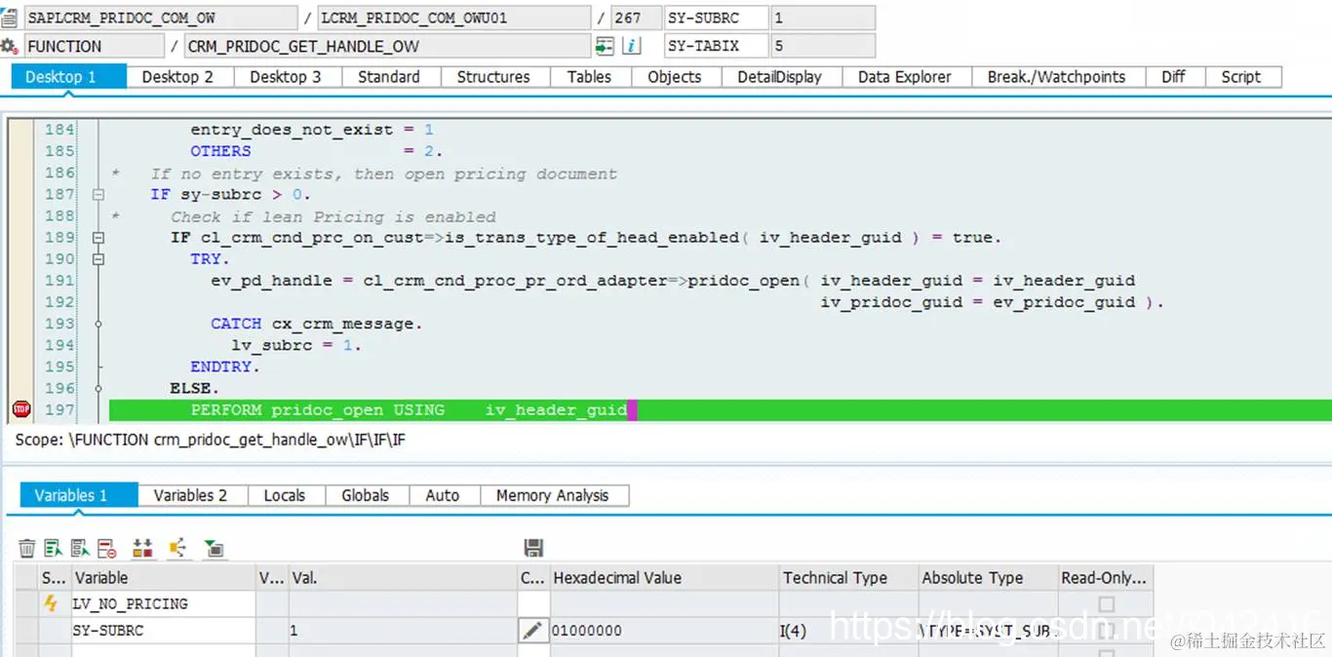Toggle read-only checkbox for LV_NO_PRICING
Viewport: 1332px width, 657px height.
point(1105,604)
